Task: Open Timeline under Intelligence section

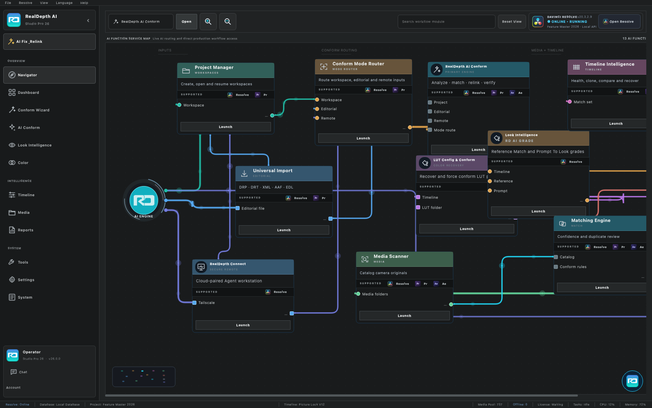Action: point(50,195)
